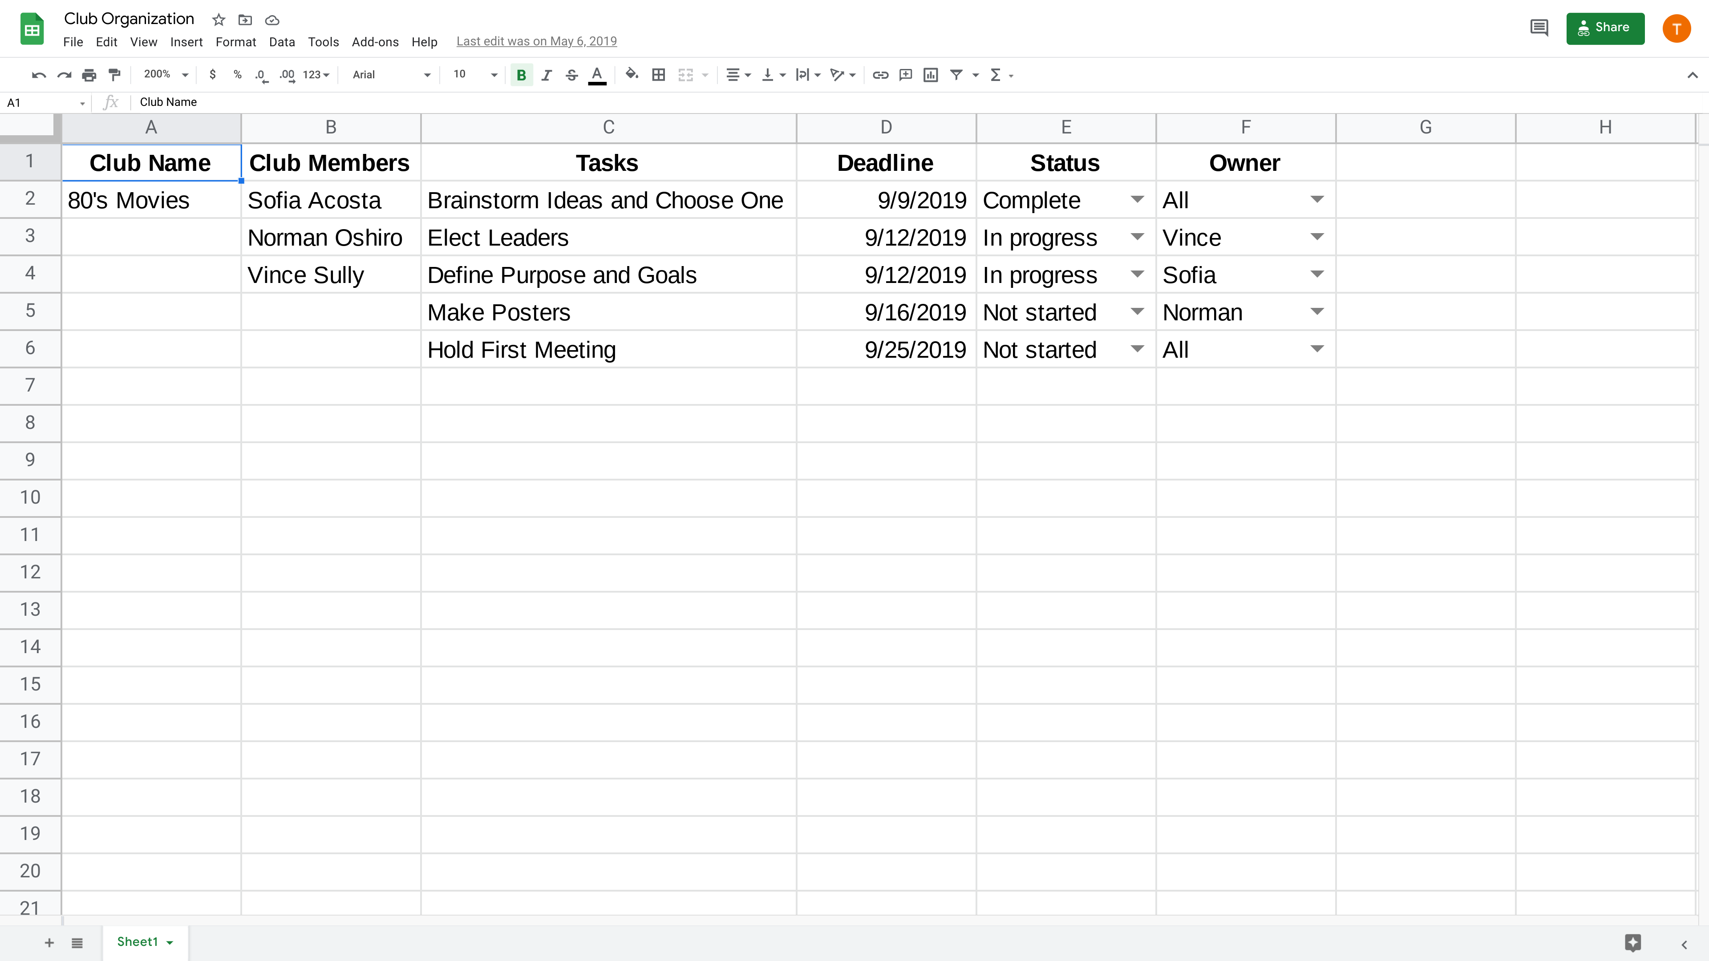Toggle strikethrough formatting

click(572, 75)
